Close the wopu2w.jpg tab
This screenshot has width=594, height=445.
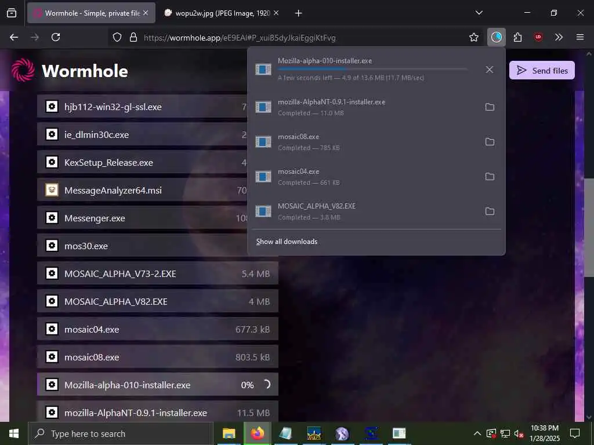coord(276,13)
